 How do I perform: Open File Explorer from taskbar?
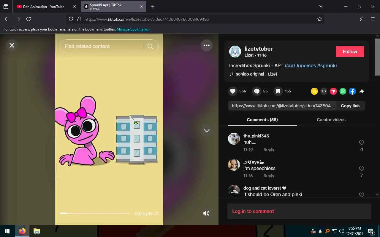coord(37,231)
